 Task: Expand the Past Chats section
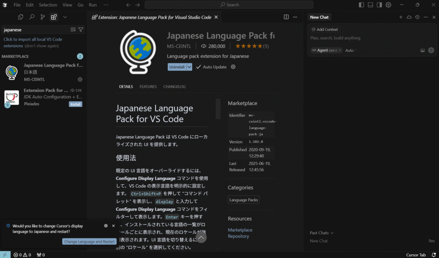click(322, 233)
